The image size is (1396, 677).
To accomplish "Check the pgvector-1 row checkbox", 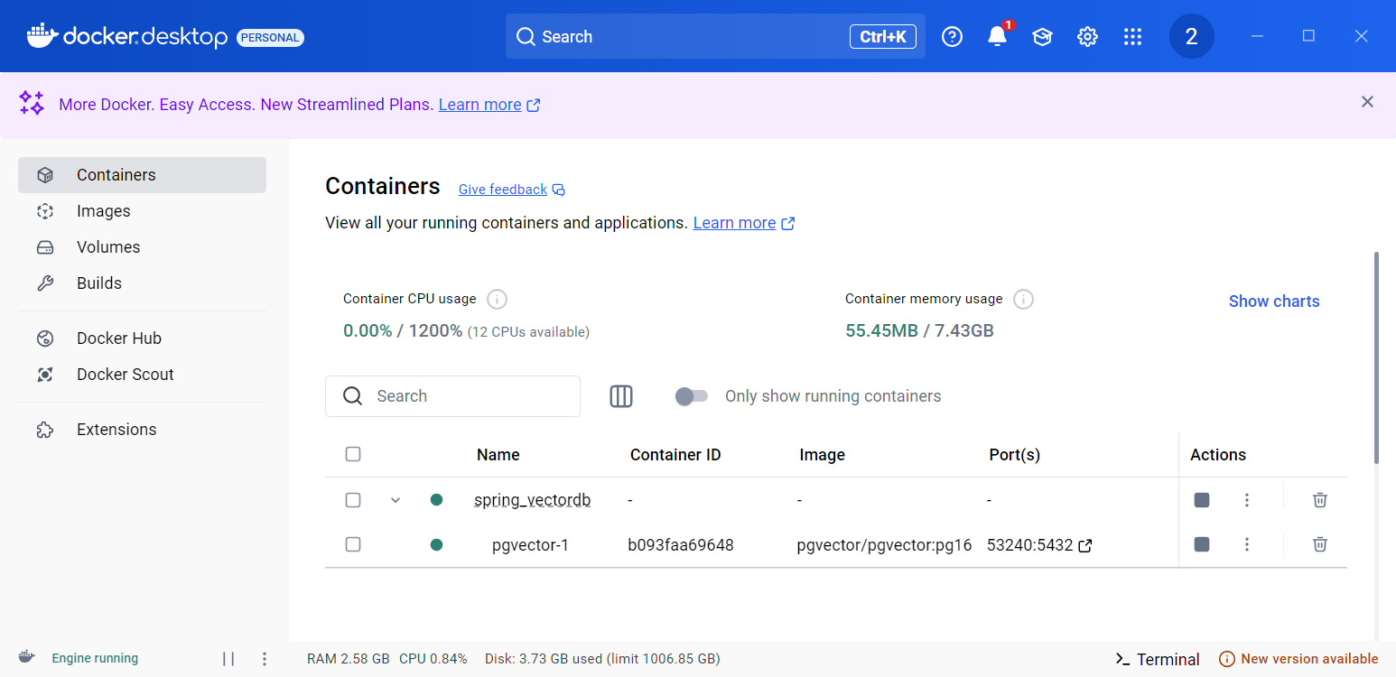I will [x=353, y=544].
